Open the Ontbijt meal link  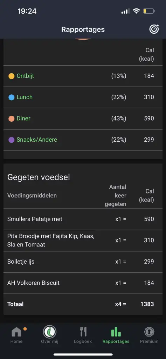point(25,76)
